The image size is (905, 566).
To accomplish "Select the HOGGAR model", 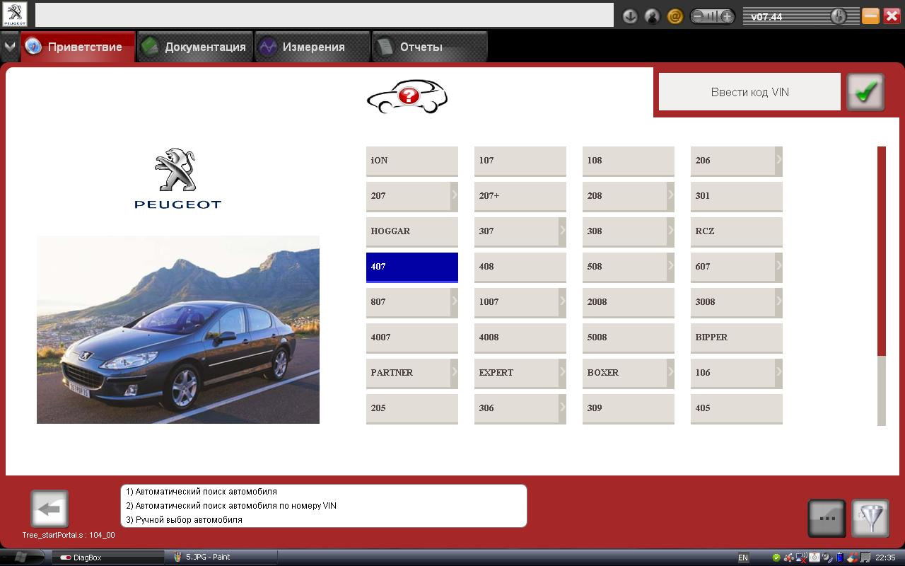I will (x=412, y=231).
